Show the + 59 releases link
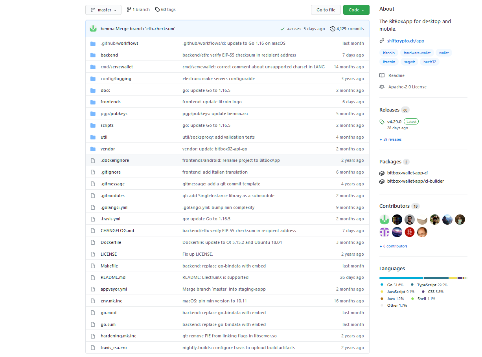The width and height of the screenshot is (482, 357). click(x=390, y=139)
